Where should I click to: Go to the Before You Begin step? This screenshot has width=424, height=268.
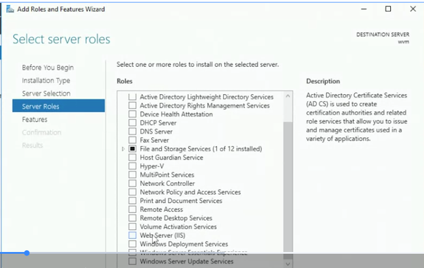pyautogui.click(x=48, y=67)
